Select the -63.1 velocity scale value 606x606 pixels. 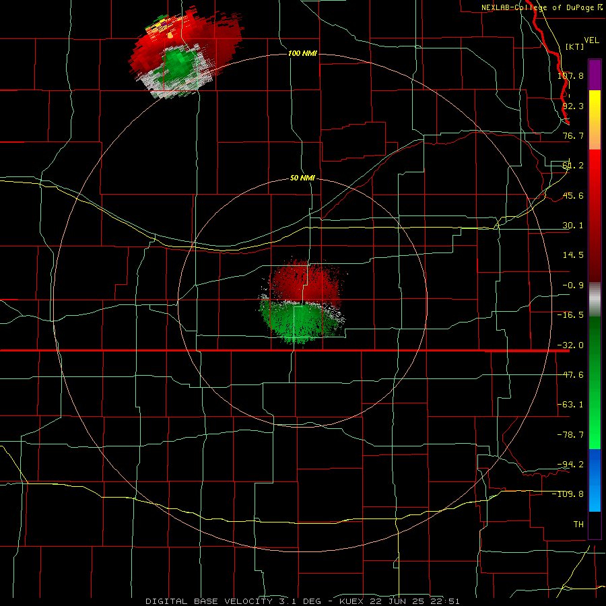point(570,405)
